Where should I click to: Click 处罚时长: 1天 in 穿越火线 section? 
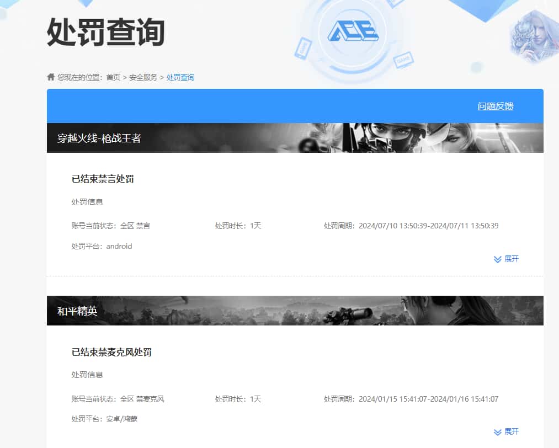click(x=238, y=226)
